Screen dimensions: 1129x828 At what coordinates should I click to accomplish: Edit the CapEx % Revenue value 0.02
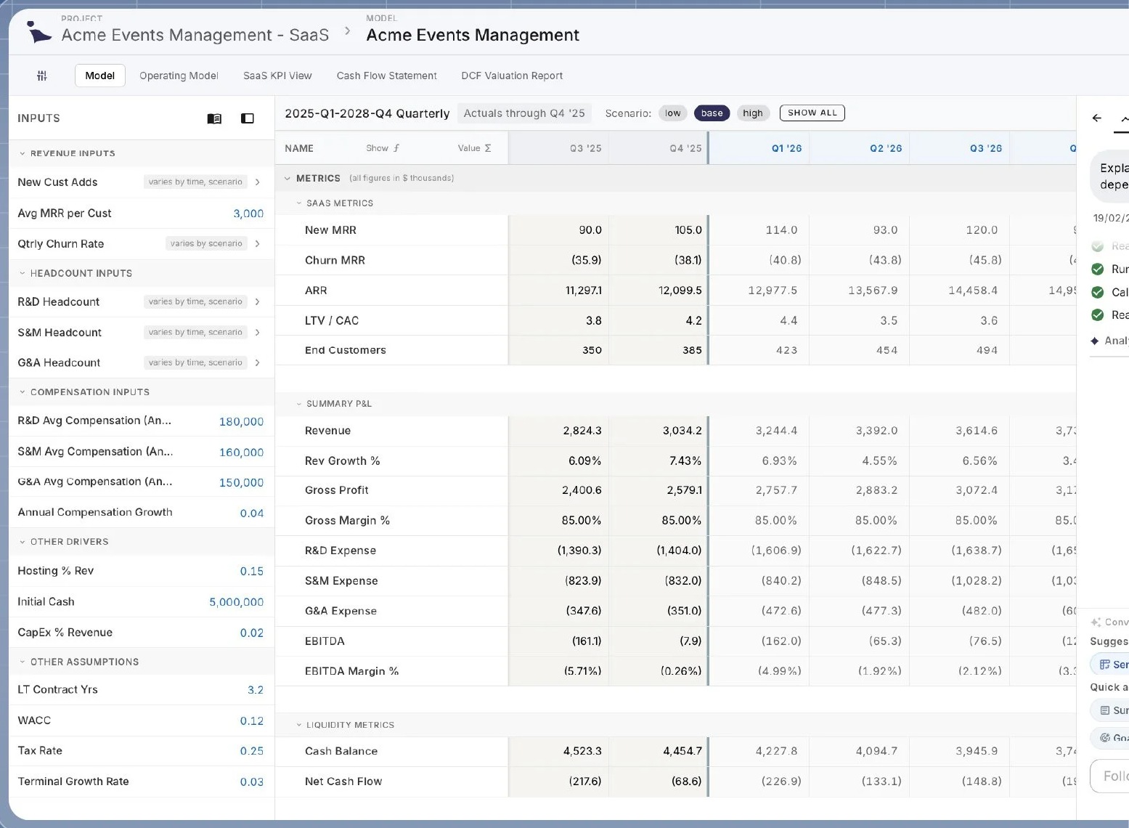click(x=252, y=633)
